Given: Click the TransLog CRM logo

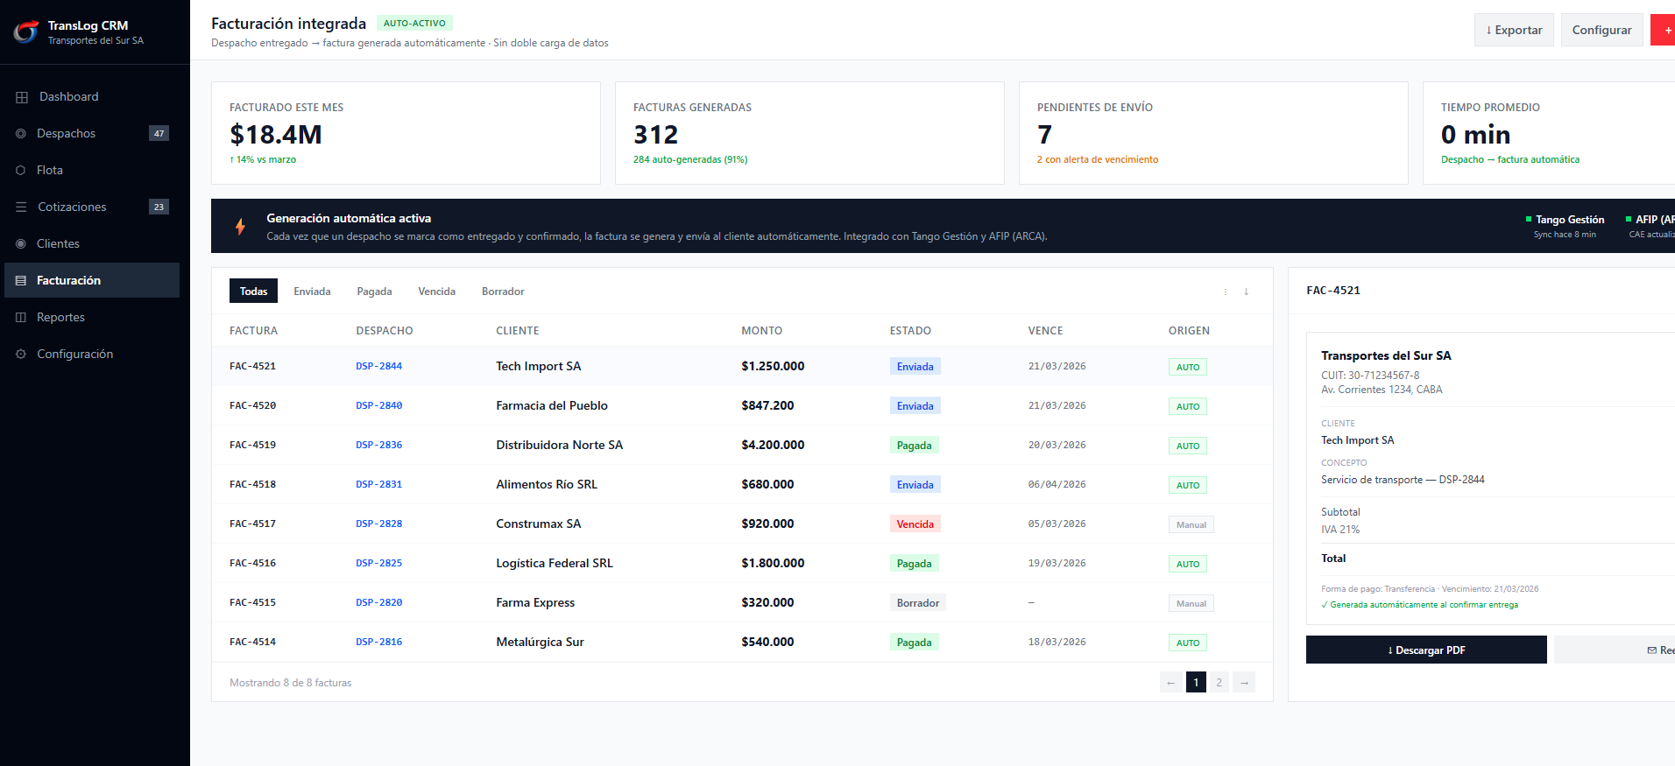Looking at the screenshot, I should coord(26,32).
